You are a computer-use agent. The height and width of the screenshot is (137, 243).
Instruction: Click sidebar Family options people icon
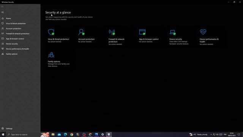click(3, 54)
